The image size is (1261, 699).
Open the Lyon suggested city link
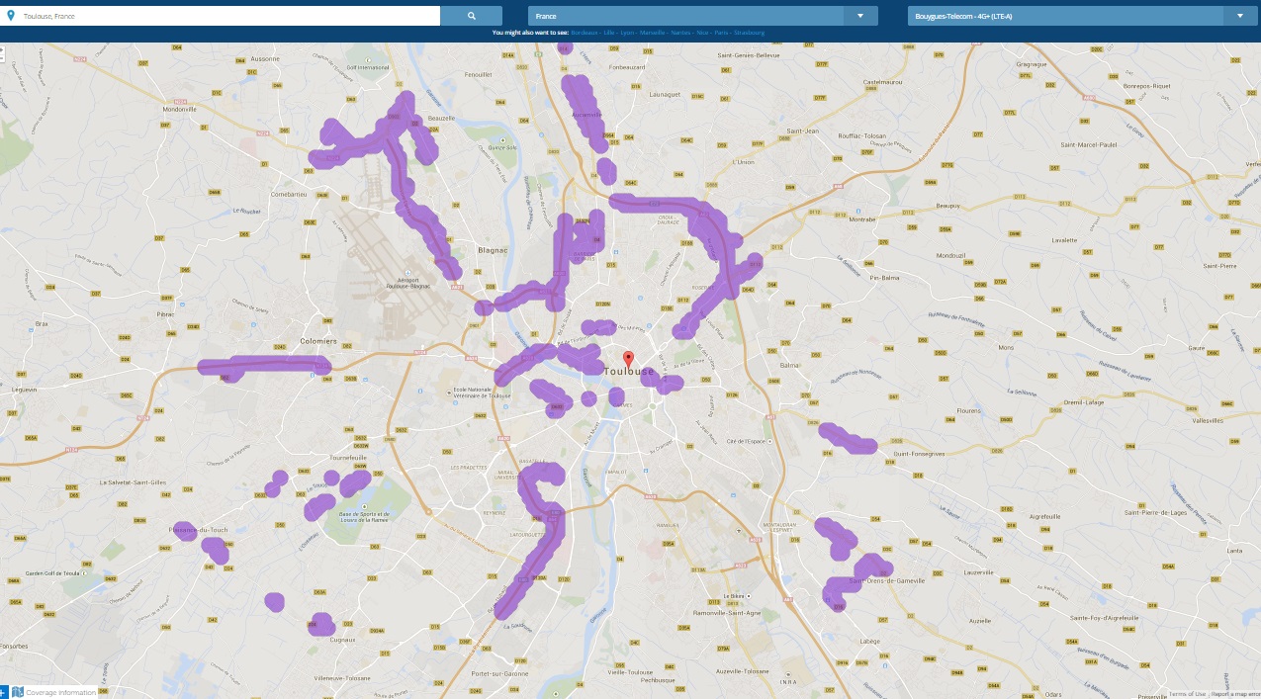click(627, 33)
